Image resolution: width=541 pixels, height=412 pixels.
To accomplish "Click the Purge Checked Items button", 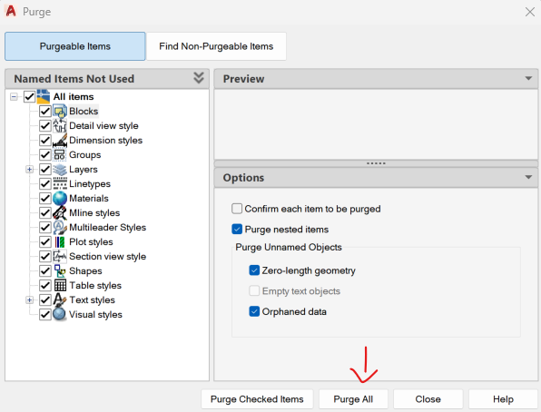I will tap(257, 399).
